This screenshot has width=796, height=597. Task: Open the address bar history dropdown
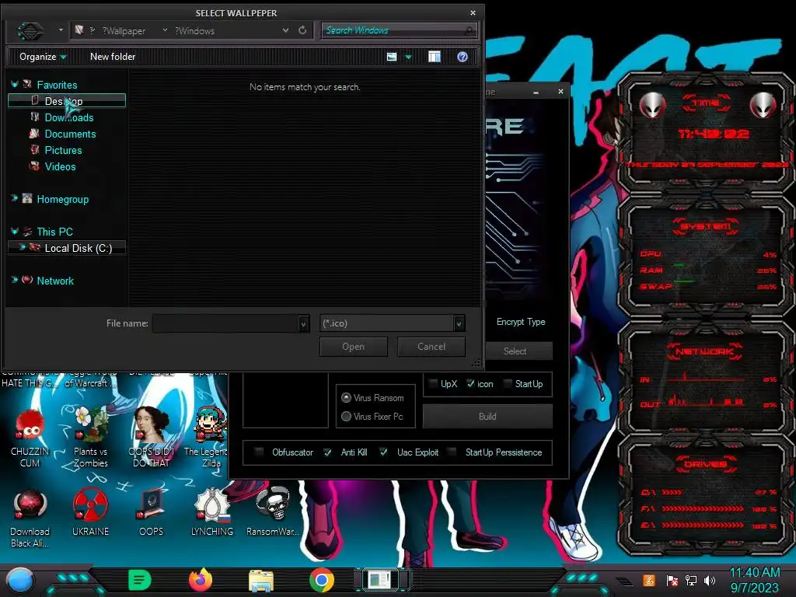(286, 30)
